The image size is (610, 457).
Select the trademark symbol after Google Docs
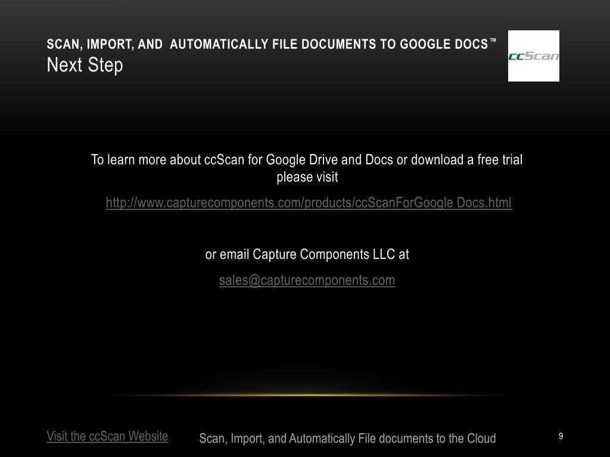[x=493, y=40]
